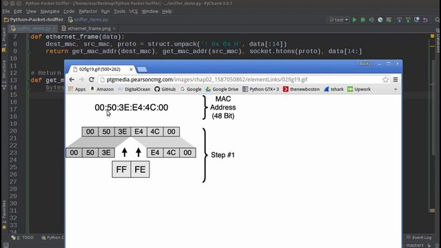
Task: Open the tshark bookmark
Action: [334, 89]
